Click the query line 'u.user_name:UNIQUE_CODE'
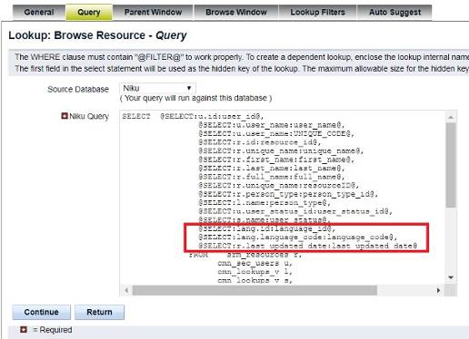The width and height of the screenshot is (469, 339). coord(276,133)
